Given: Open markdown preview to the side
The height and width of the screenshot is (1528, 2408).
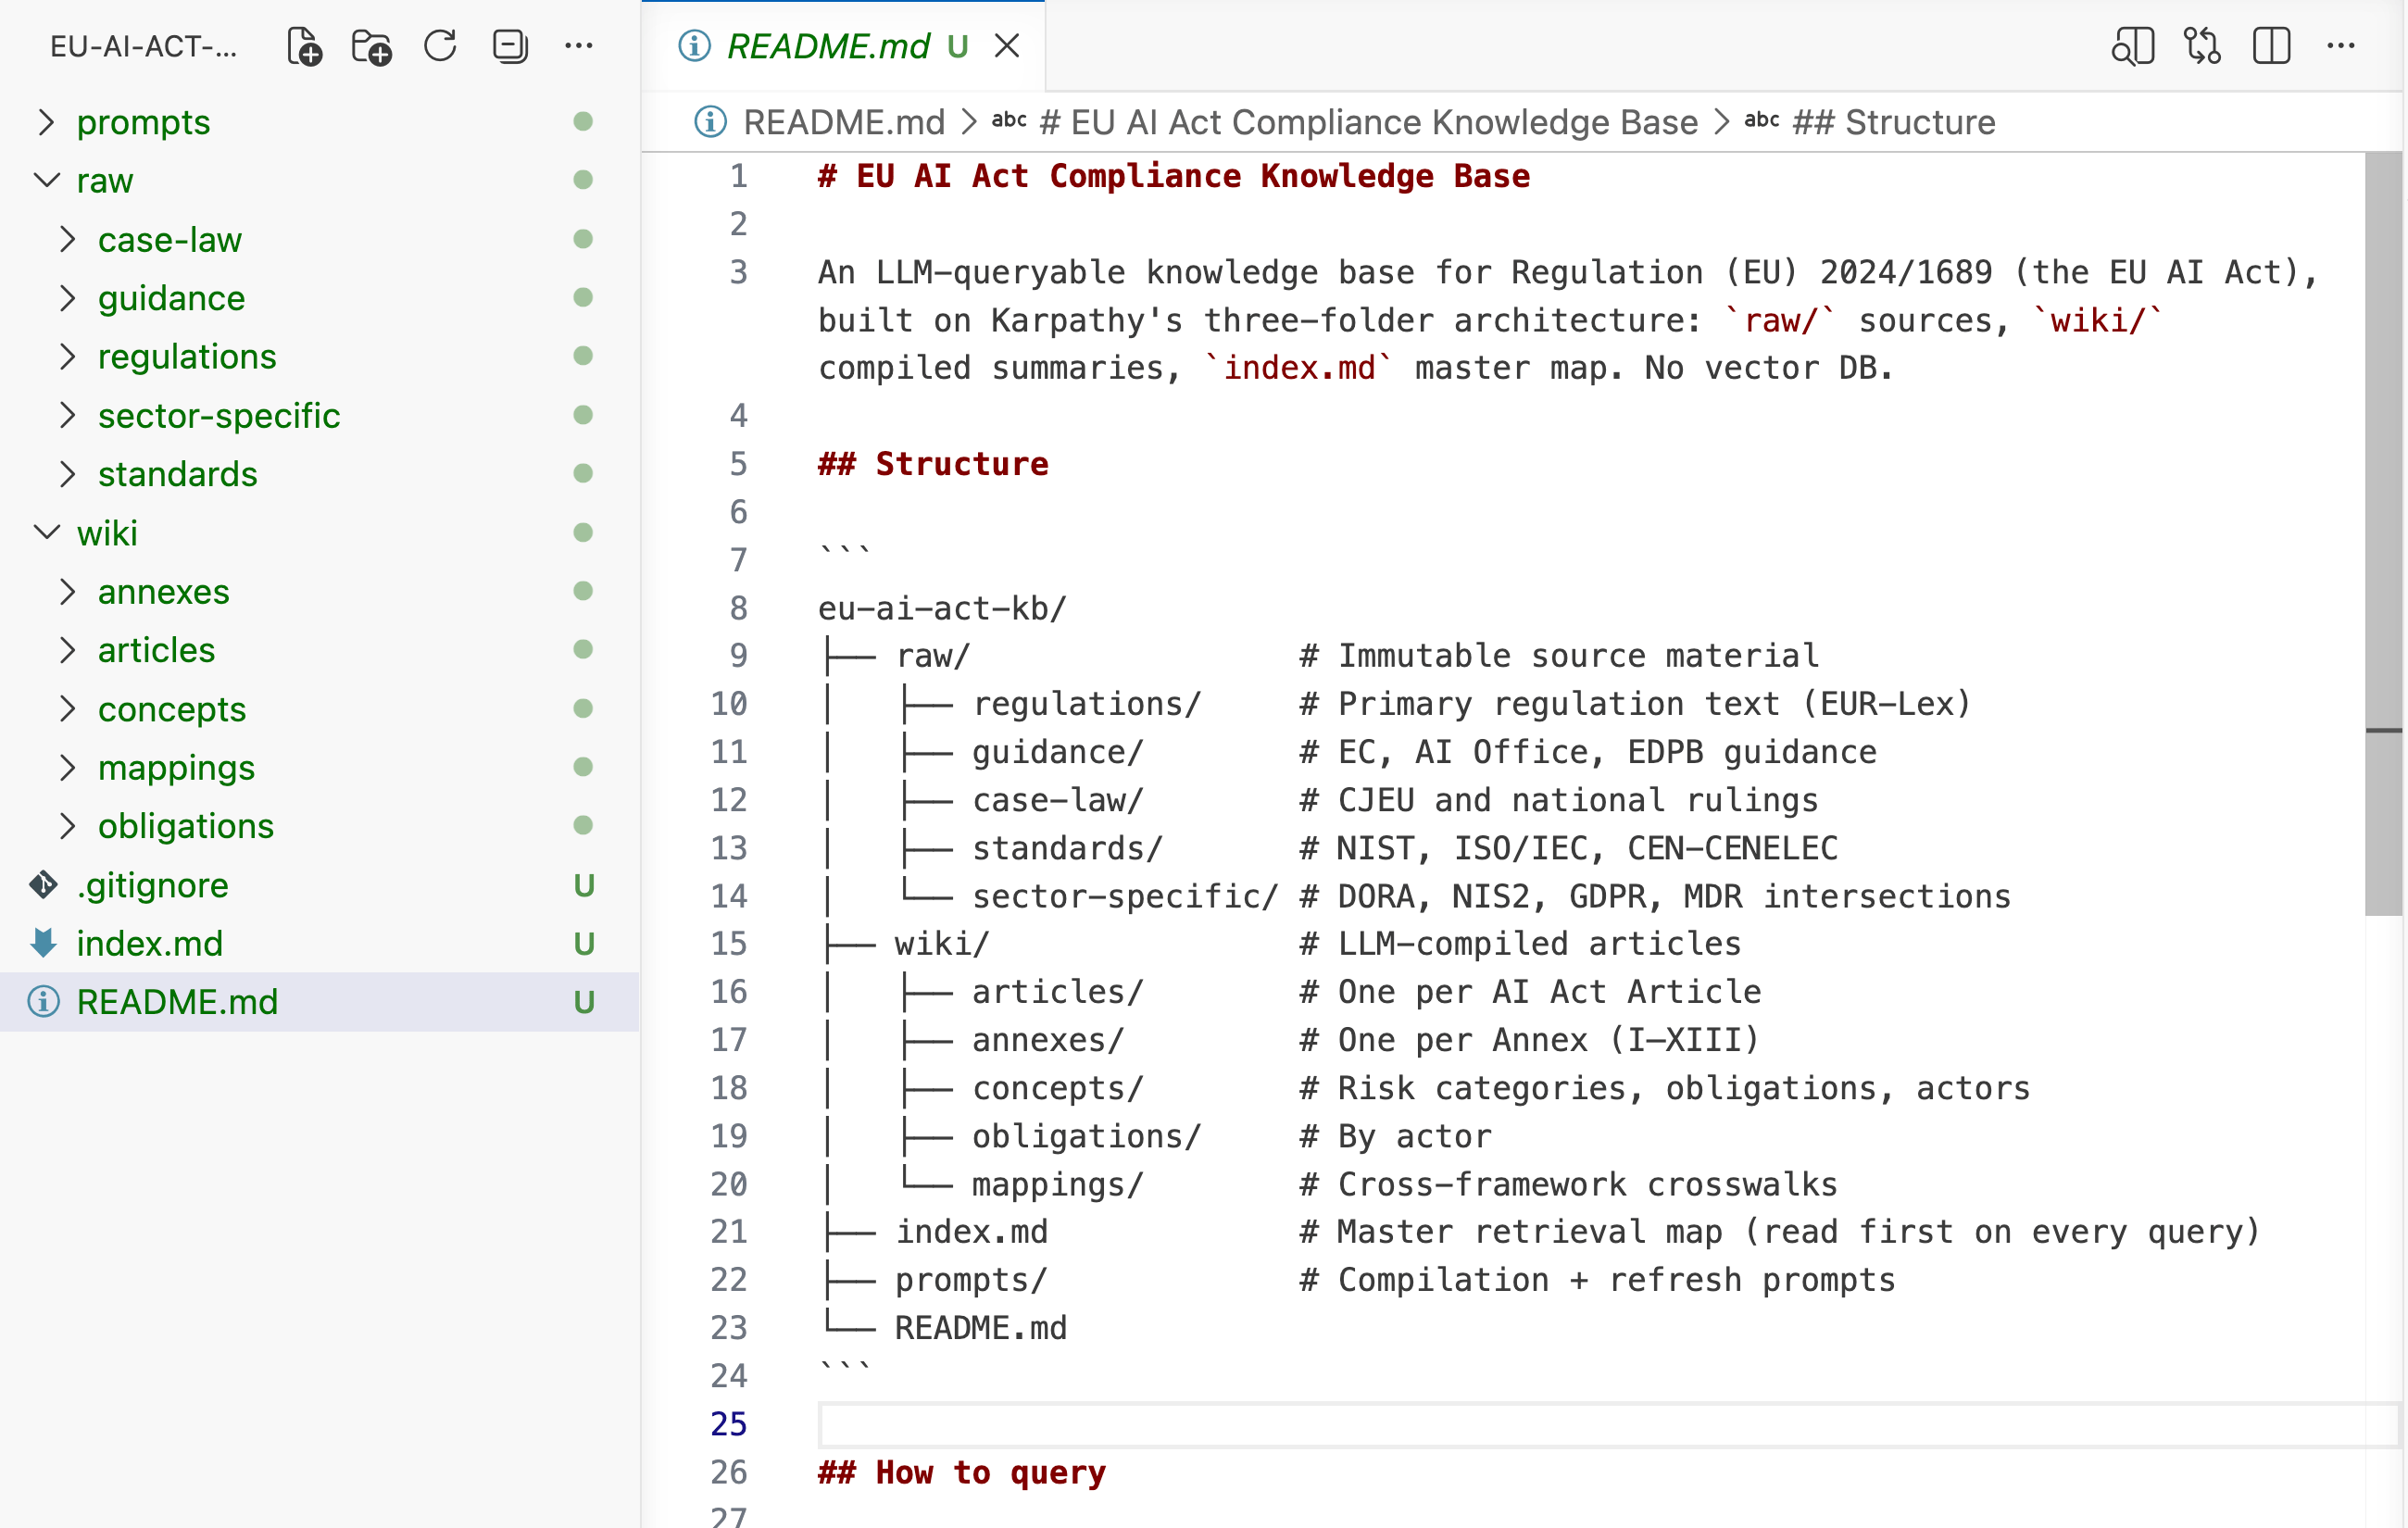Looking at the screenshot, I should point(2132,46).
